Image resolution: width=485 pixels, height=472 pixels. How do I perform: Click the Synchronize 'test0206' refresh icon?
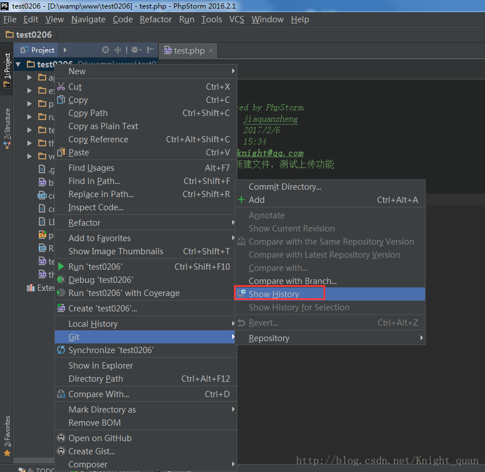point(61,350)
